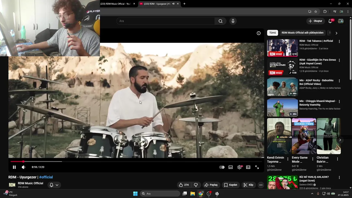Screen dimensions: 352x198
Task: Open a new browser tab
Action: click(x=184, y=4)
